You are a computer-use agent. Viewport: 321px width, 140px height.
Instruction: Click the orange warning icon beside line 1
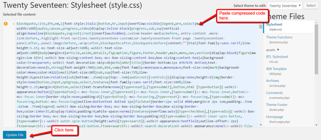click(6, 24)
